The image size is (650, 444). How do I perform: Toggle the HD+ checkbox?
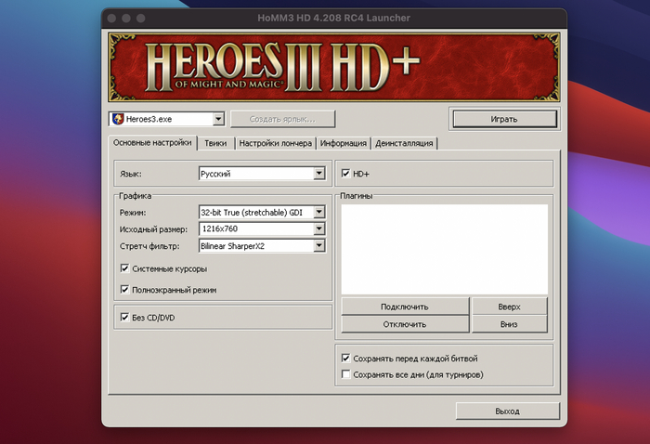click(345, 174)
